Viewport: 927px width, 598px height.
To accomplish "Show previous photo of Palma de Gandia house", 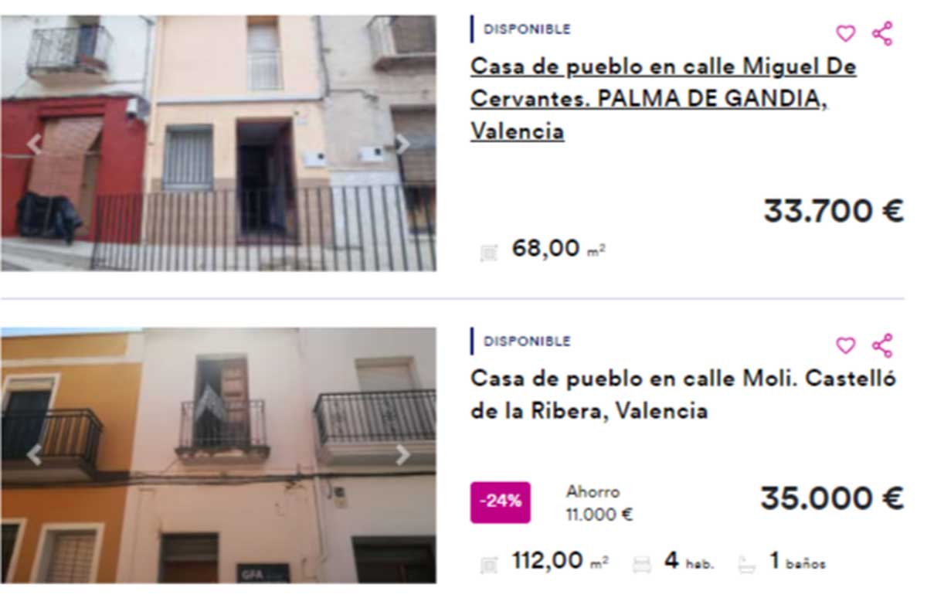I will (34, 144).
